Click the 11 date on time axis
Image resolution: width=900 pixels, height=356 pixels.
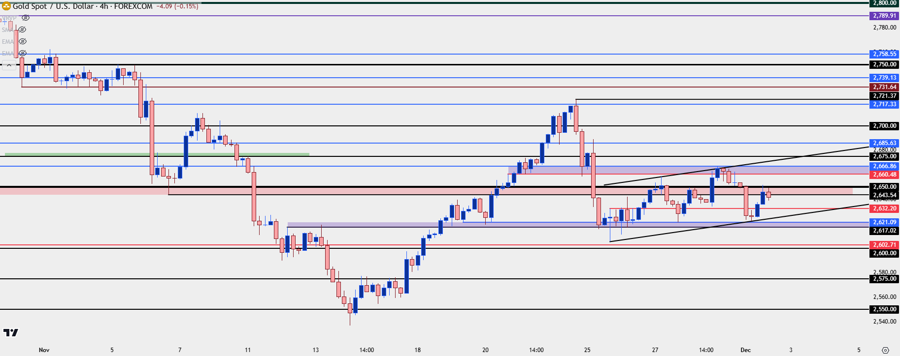(248, 350)
